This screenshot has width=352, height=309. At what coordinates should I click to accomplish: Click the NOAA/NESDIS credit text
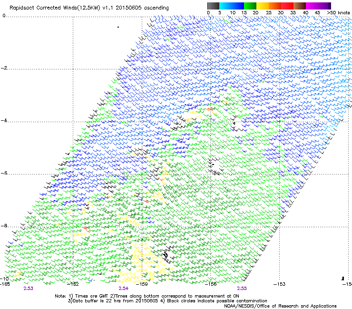point(280,306)
